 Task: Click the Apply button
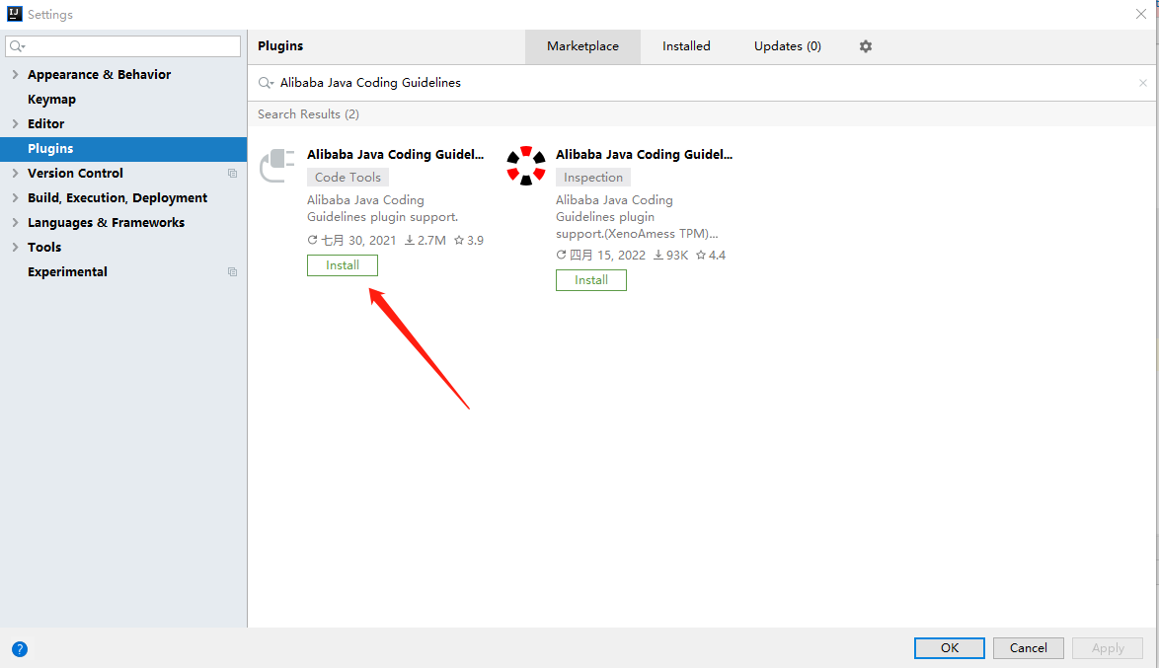[1108, 648]
